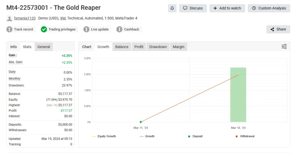Viewport: 291px width, 153px height.
Task: Click the Daily label
Action: [12, 72]
